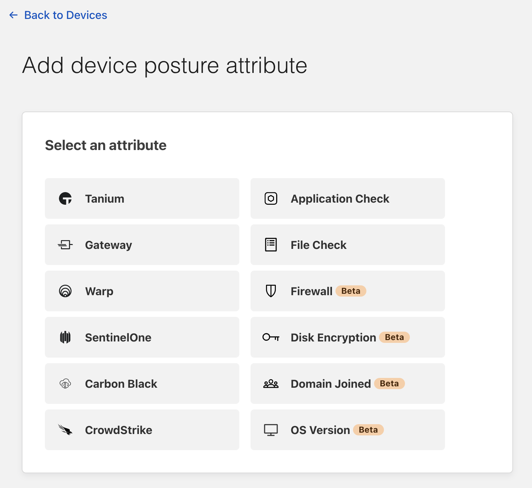This screenshot has width=532, height=488.
Task: Choose the Application Check label
Action: pyautogui.click(x=340, y=199)
